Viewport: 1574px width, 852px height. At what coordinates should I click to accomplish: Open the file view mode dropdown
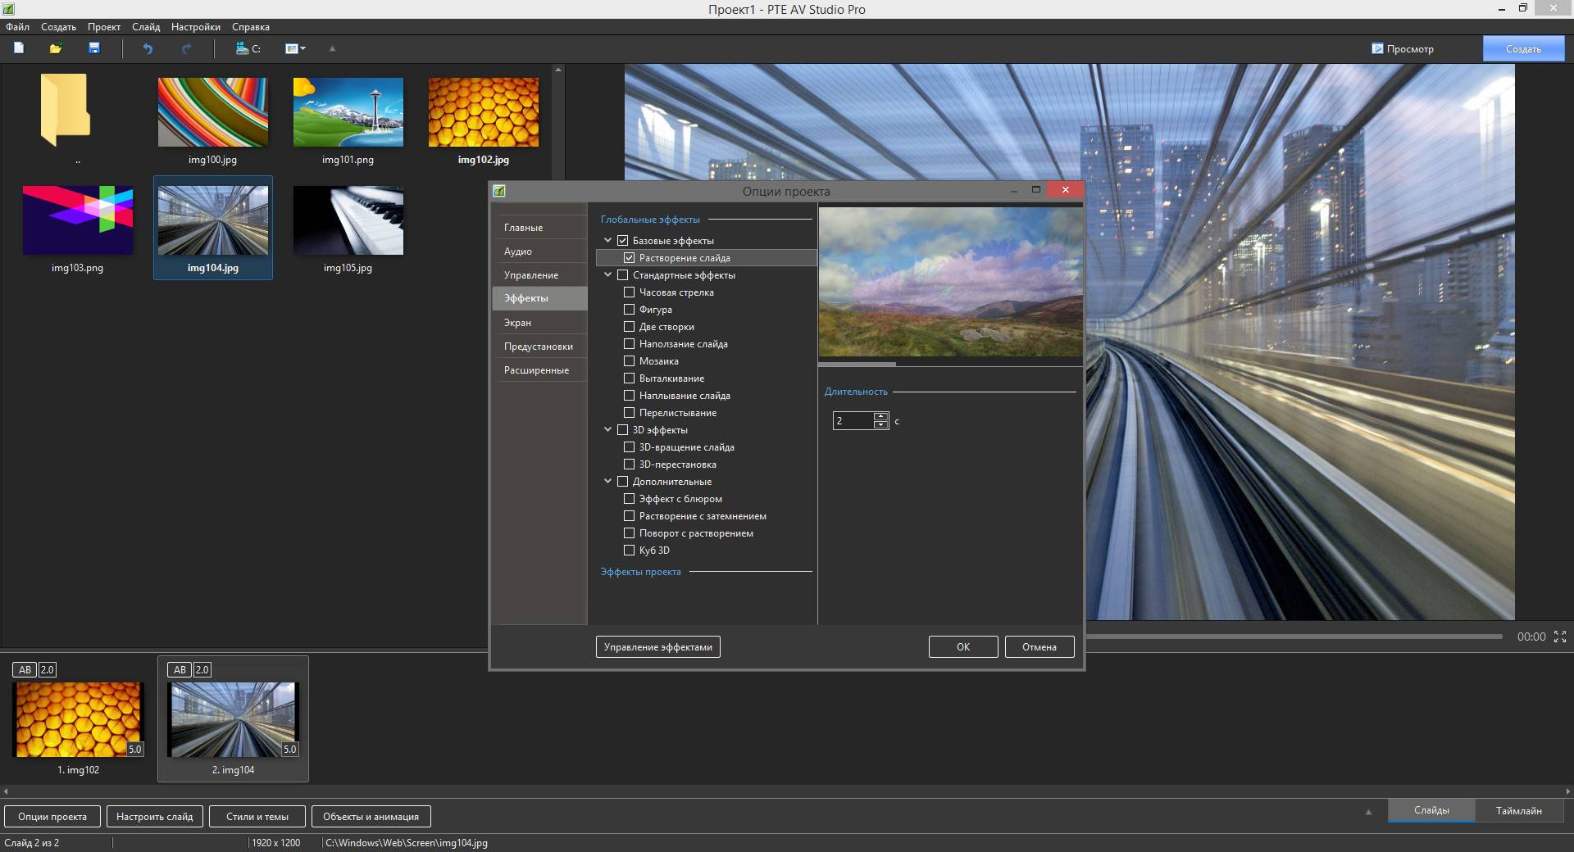tap(295, 48)
